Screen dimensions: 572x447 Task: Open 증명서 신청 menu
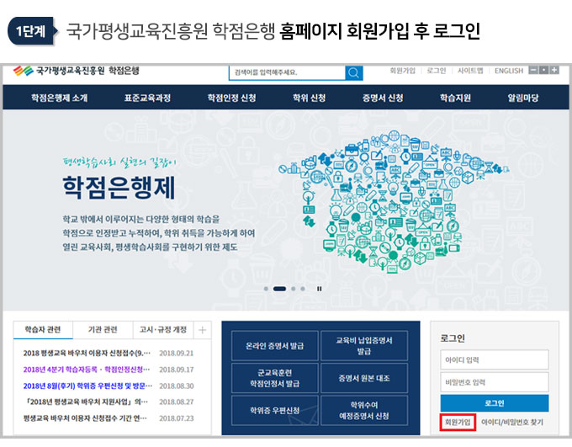pyautogui.click(x=383, y=98)
